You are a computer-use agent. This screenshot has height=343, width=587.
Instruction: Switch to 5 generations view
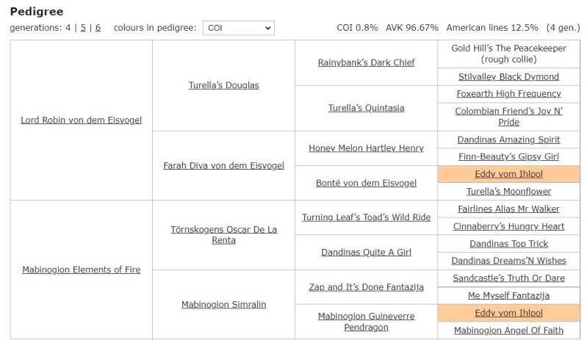tap(83, 28)
